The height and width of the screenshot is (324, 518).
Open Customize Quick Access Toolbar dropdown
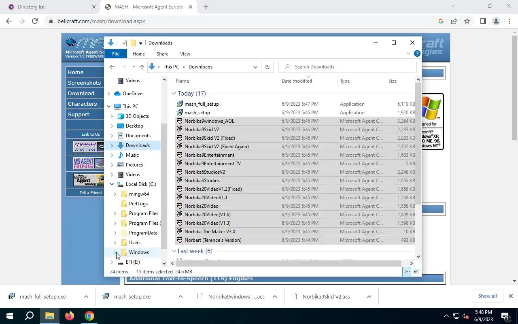coord(140,43)
